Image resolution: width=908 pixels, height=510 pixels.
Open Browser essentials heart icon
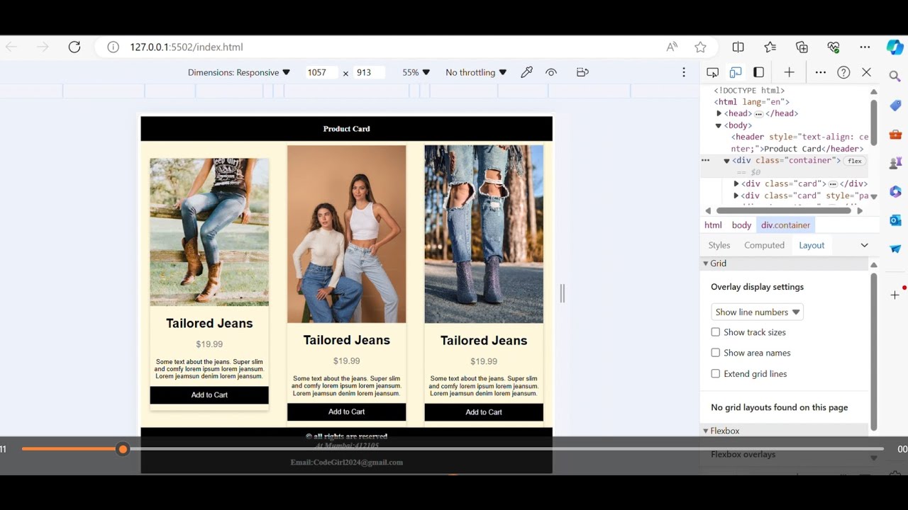click(834, 47)
